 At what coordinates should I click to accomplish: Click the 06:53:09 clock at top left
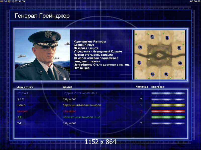point(20,1)
